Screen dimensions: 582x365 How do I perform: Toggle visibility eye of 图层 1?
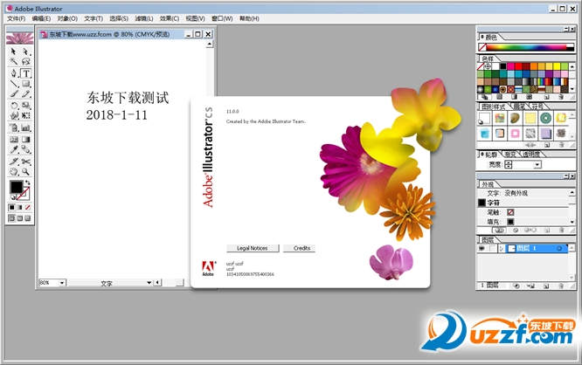[482, 248]
